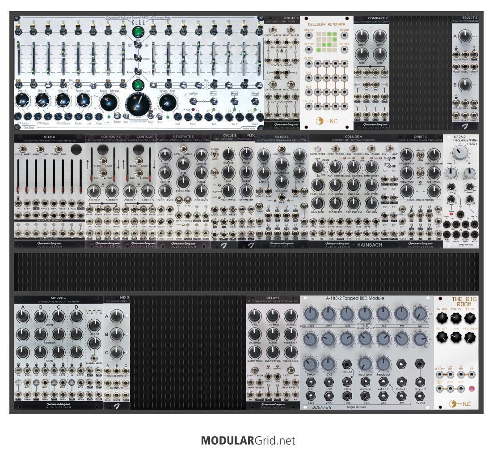Adjust the FEEDBACK knob on DELAY 1

pos(291,334)
